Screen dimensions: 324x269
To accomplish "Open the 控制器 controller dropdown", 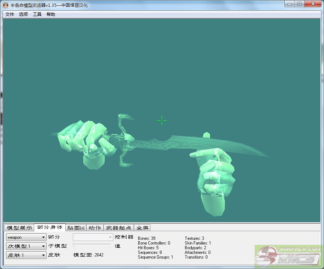I will [x=93, y=237].
